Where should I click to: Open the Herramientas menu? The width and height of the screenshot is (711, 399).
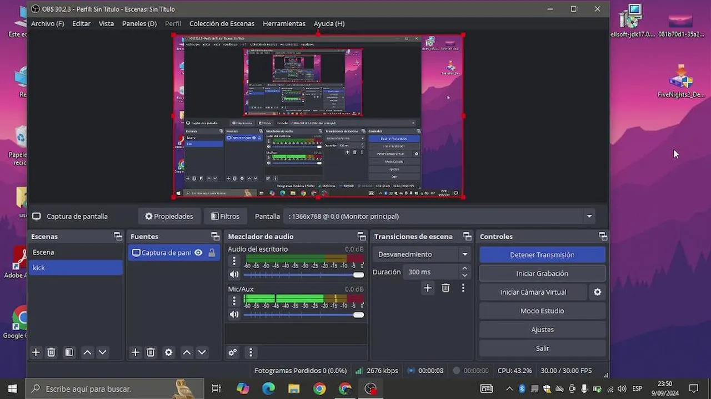284,23
